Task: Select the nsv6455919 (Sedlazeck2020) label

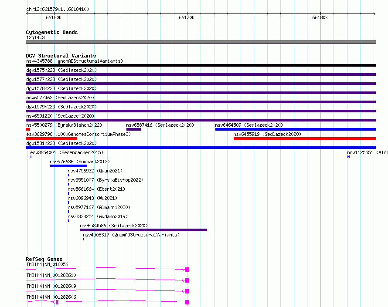Action: (x=267, y=134)
